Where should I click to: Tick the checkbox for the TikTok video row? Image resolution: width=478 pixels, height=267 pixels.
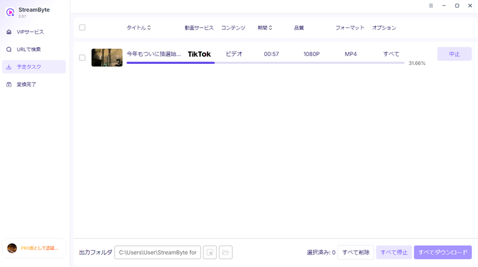[x=82, y=57]
